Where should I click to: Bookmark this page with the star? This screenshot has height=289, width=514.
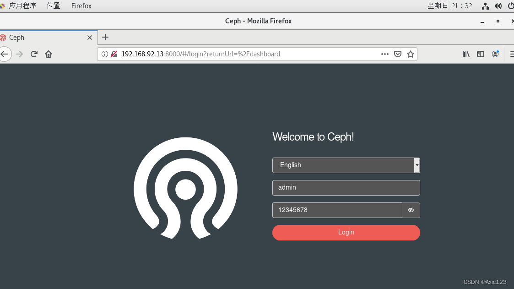click(411, 54)
